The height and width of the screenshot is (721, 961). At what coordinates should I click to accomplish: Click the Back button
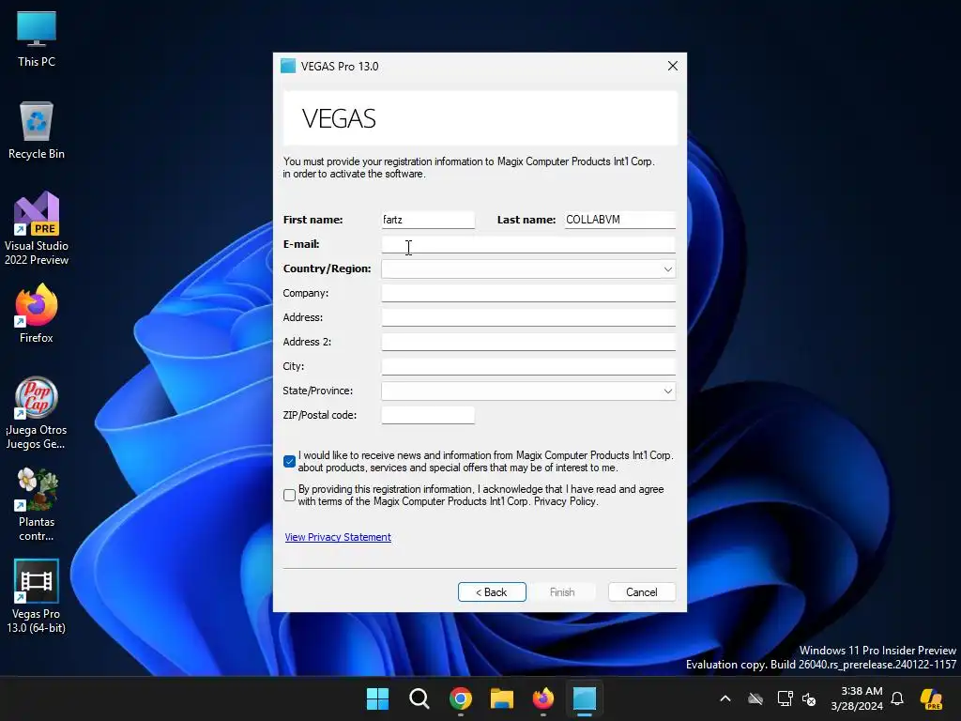click(x=492, y=592)
